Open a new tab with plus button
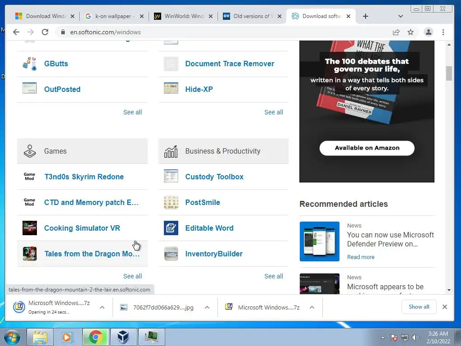 [x=366, y=16]
